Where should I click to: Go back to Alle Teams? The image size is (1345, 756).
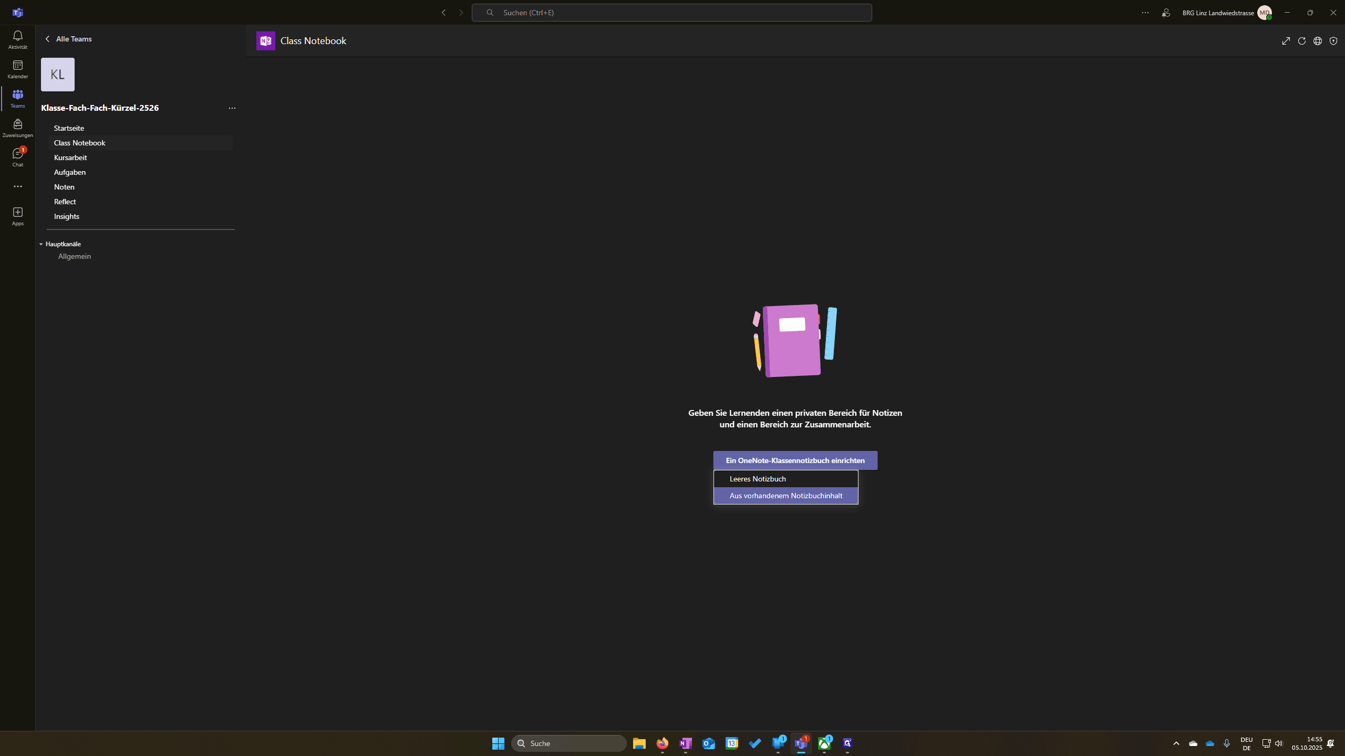[68, 39]
